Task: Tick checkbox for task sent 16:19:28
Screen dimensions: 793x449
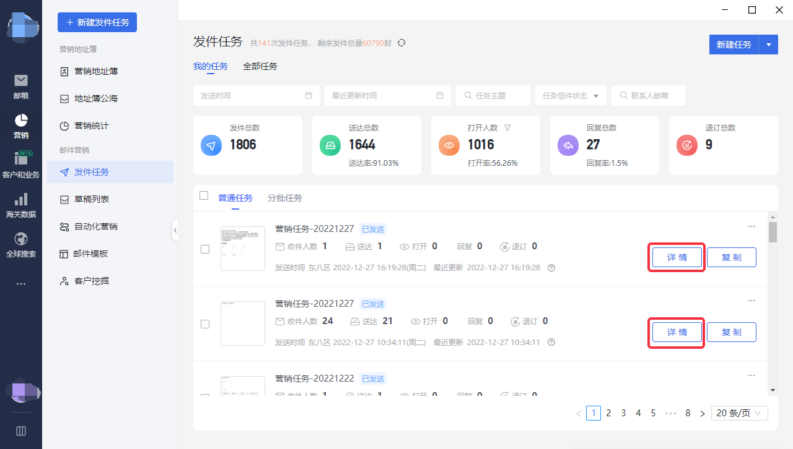Action: (205, 249)
